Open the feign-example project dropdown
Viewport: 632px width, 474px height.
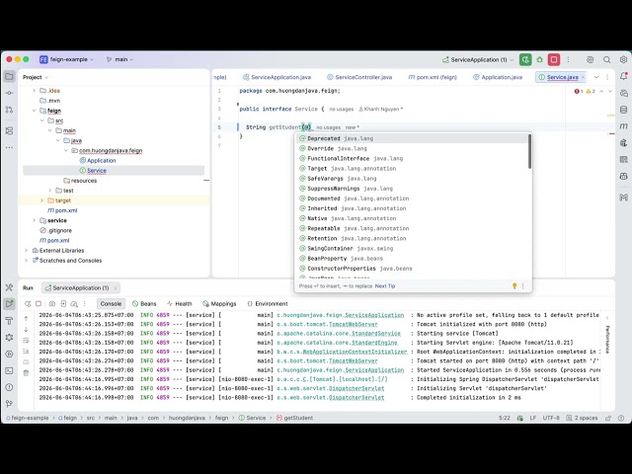pos(66,59)
